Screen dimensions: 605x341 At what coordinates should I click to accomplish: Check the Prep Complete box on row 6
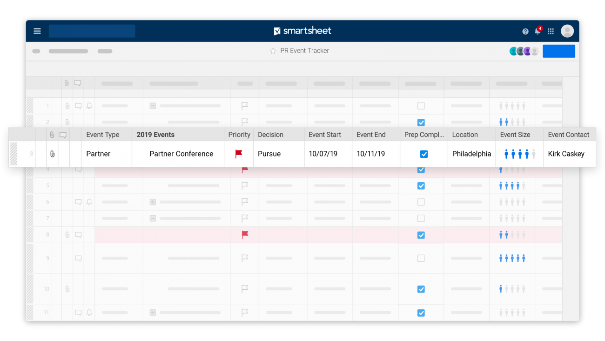click(x=421, y=202)
